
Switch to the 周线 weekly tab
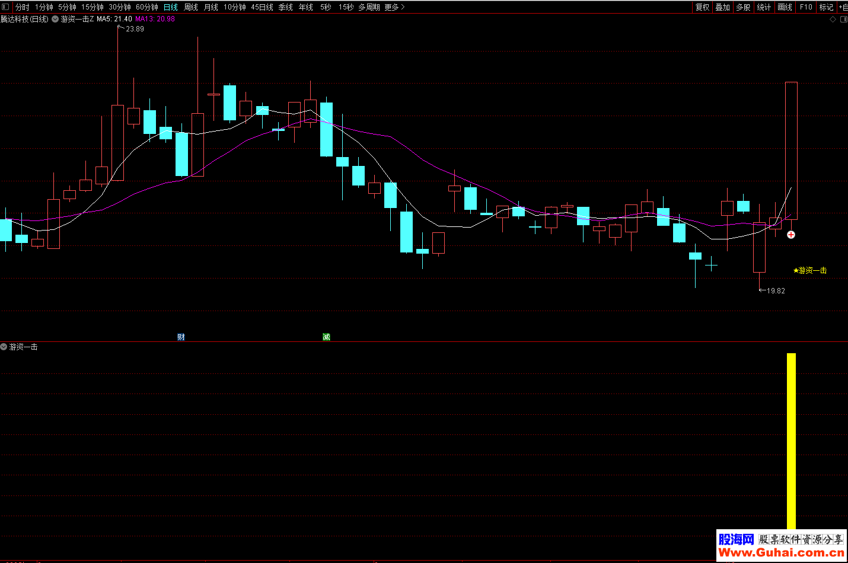[191, 7]
